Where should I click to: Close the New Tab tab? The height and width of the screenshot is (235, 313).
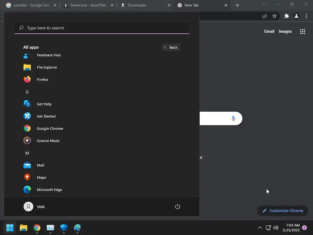coord(226,5)
